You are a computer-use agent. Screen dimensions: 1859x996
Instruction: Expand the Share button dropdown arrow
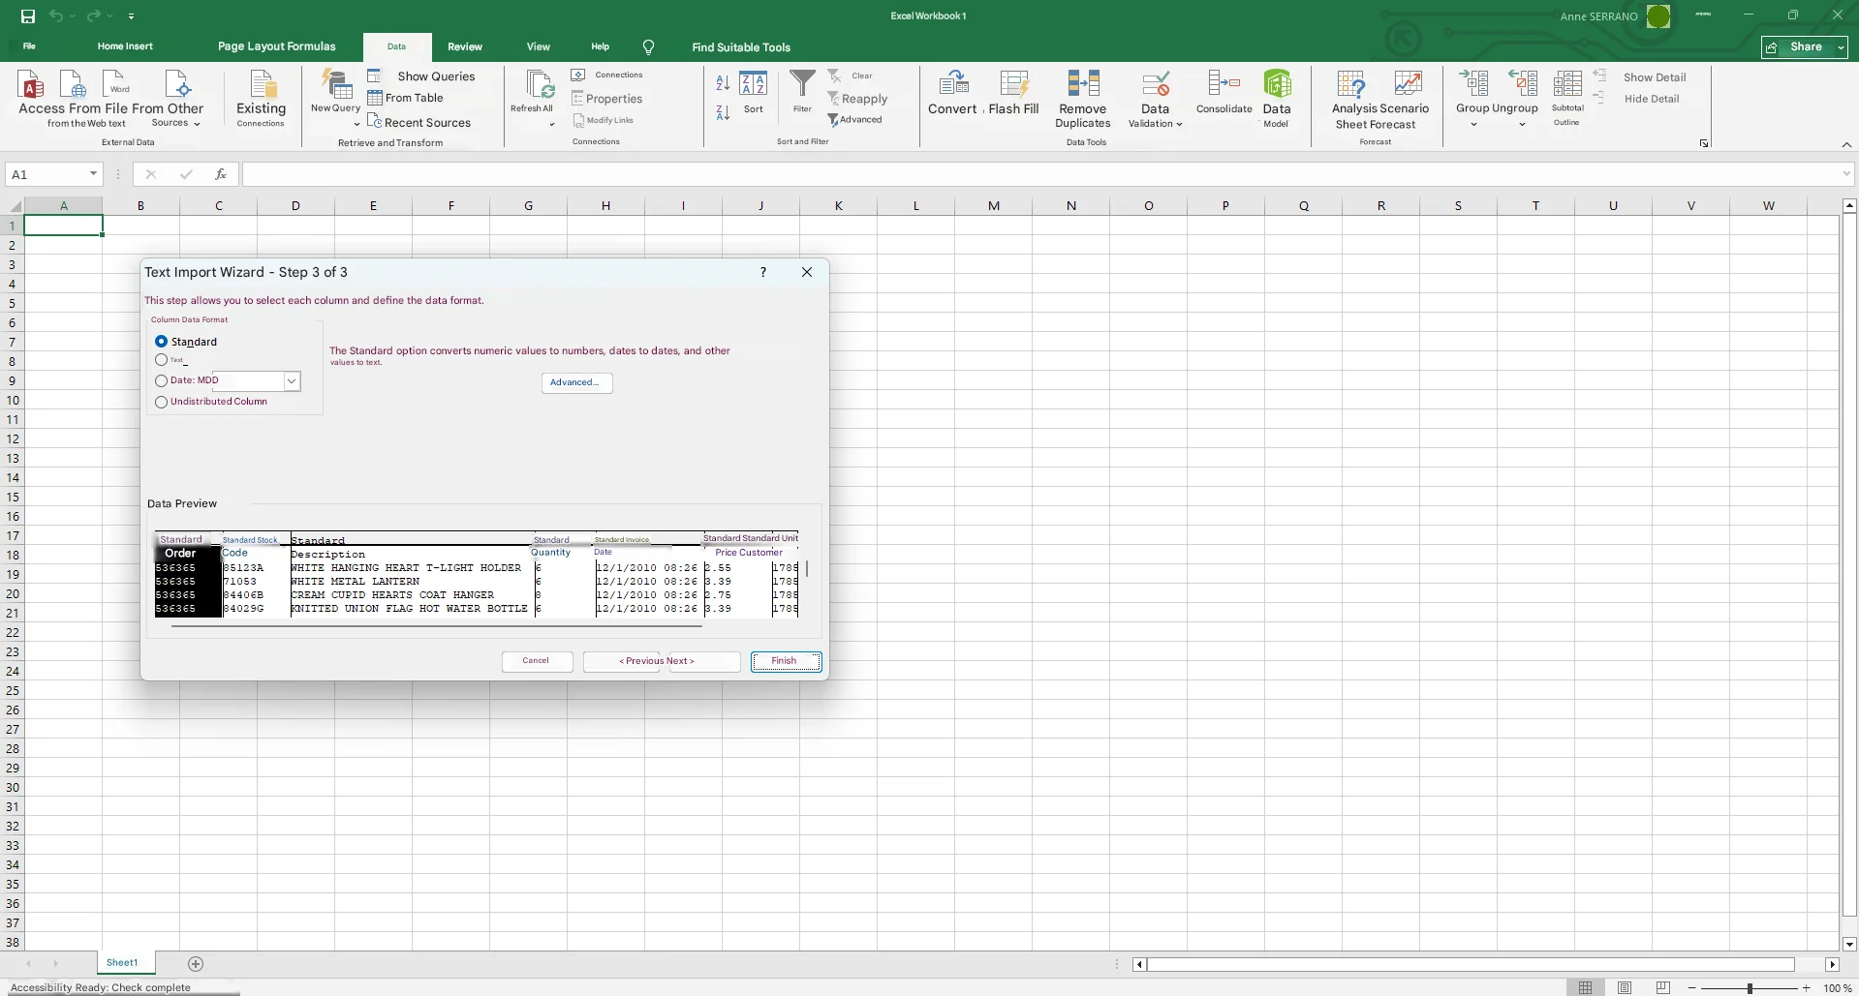(1840, 47)
